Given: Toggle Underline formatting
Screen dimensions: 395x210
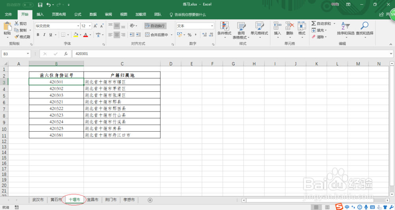Looking at the screenshot, I should (x=51, y=35).
